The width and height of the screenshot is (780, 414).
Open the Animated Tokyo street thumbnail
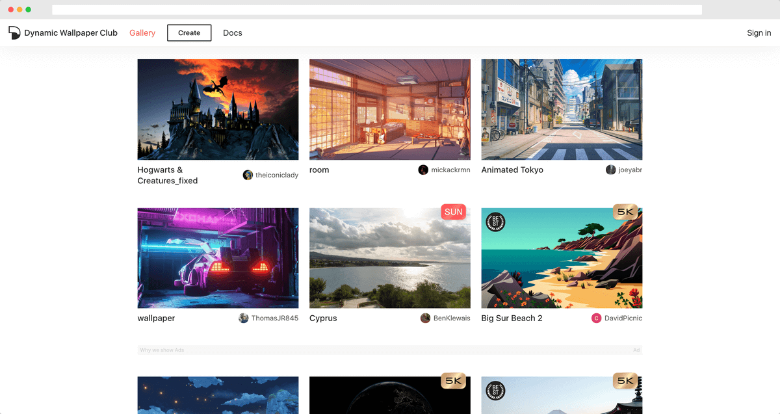562,109
